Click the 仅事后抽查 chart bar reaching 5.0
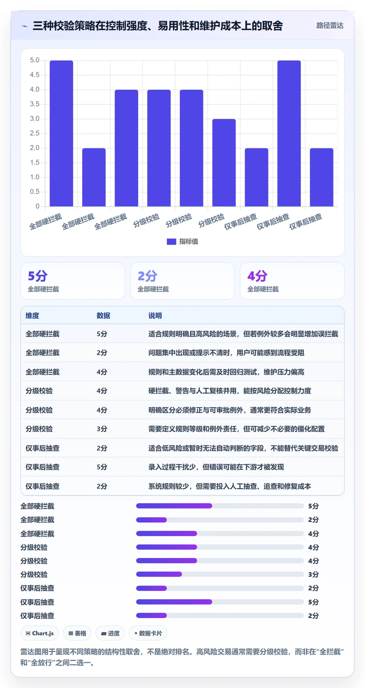 point(289,133)
